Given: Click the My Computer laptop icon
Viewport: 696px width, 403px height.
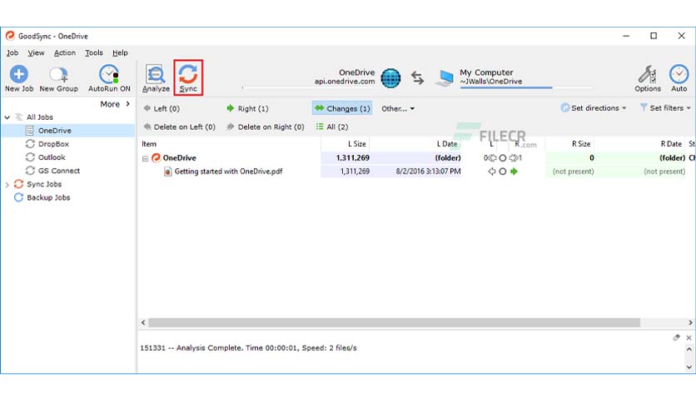Looking at the screenshot, I should tap(445, 78).
